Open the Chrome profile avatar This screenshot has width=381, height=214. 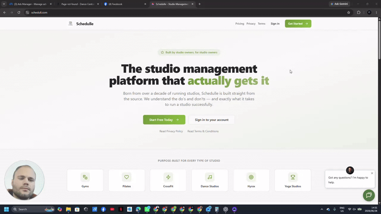click(369, 12)
